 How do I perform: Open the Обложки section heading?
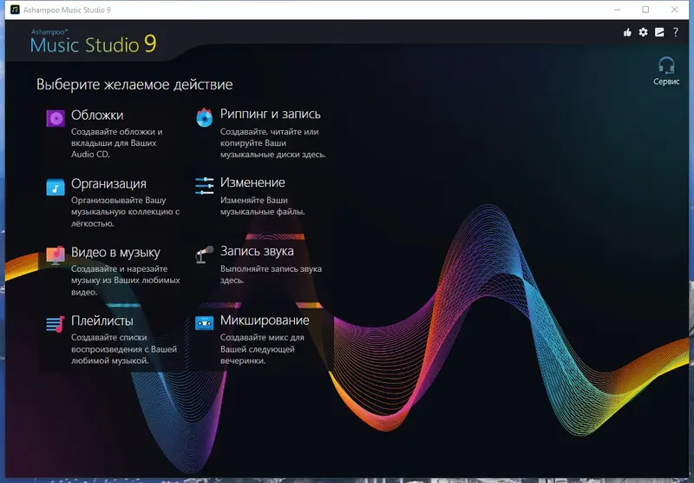97,116
